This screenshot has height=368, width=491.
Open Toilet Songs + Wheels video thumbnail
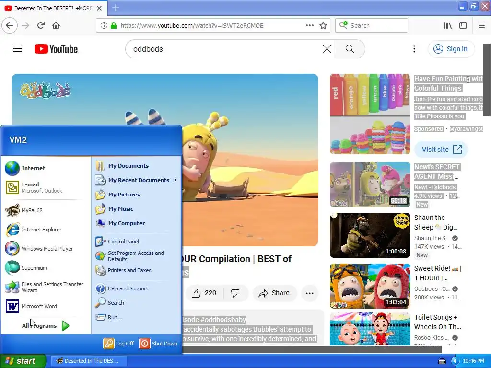coord(370,329)
